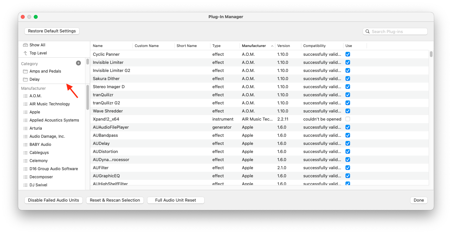The height and width of the screenshot is (234, 452).
Task: Click the list icon beside DJ Swivel
Action: (x=25, y=185)
